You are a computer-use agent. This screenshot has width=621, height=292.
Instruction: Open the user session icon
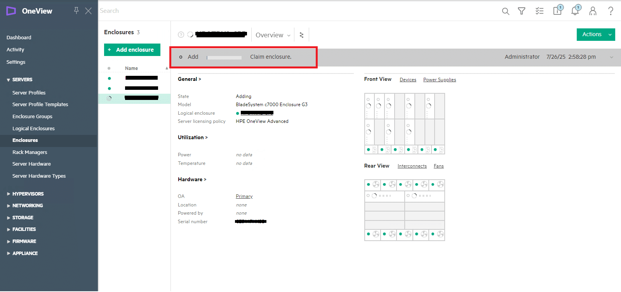[x=593, y=11]
